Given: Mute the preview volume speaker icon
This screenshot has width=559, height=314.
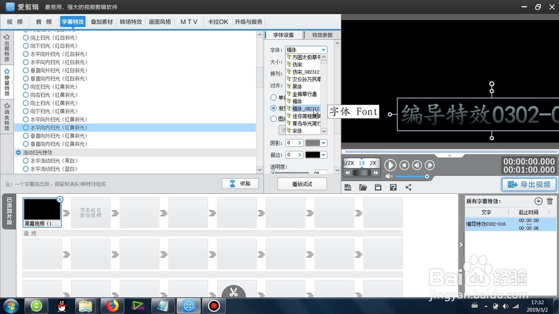Looking at the screenshot, I should pyautogui.click(x=389, y=177).
